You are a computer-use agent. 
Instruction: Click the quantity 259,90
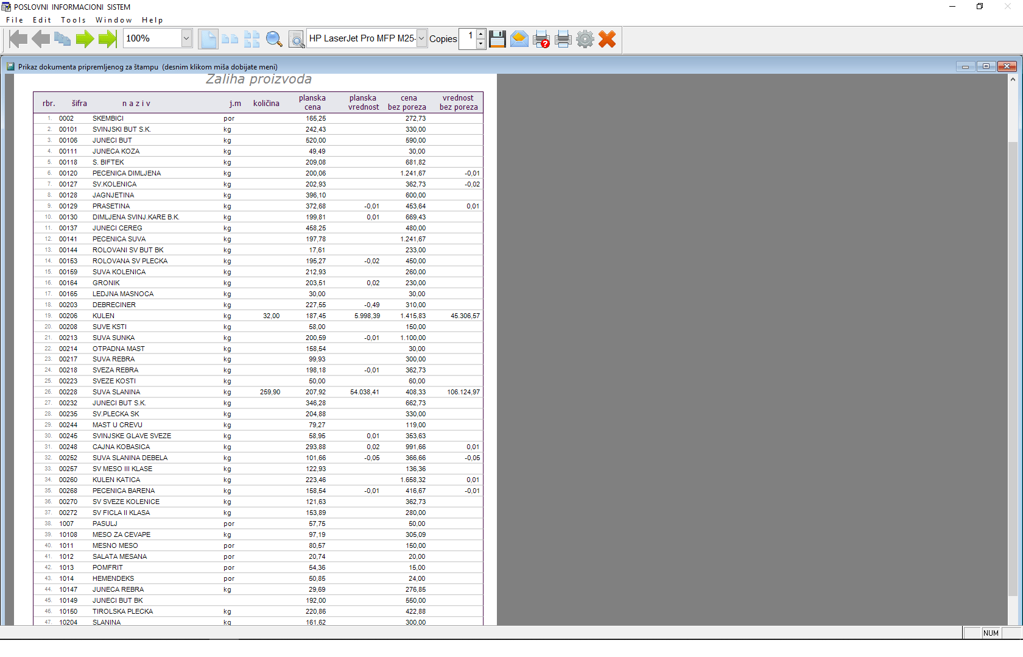[x=270, y=392]
